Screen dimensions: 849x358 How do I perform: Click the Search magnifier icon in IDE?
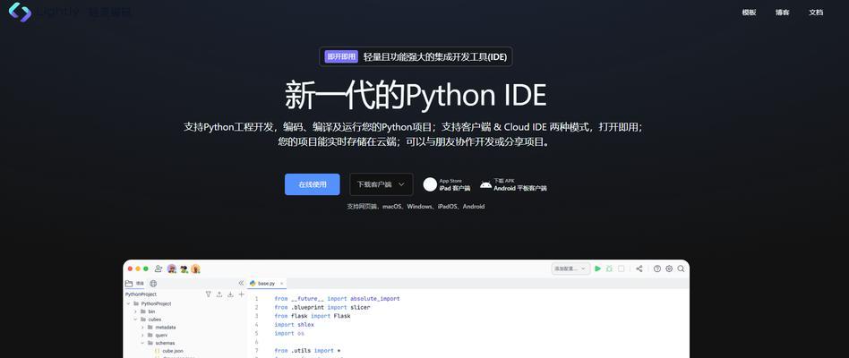click(x=682, y=268)
